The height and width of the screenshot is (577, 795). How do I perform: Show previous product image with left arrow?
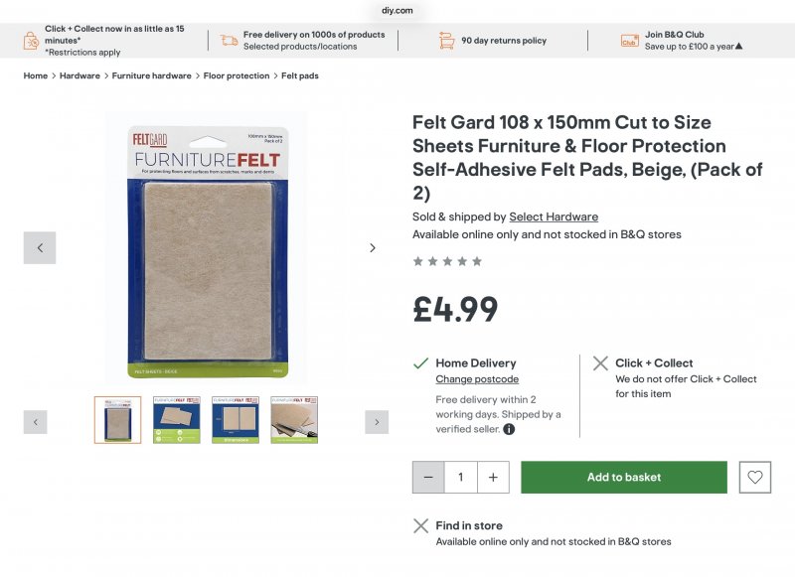40,248
